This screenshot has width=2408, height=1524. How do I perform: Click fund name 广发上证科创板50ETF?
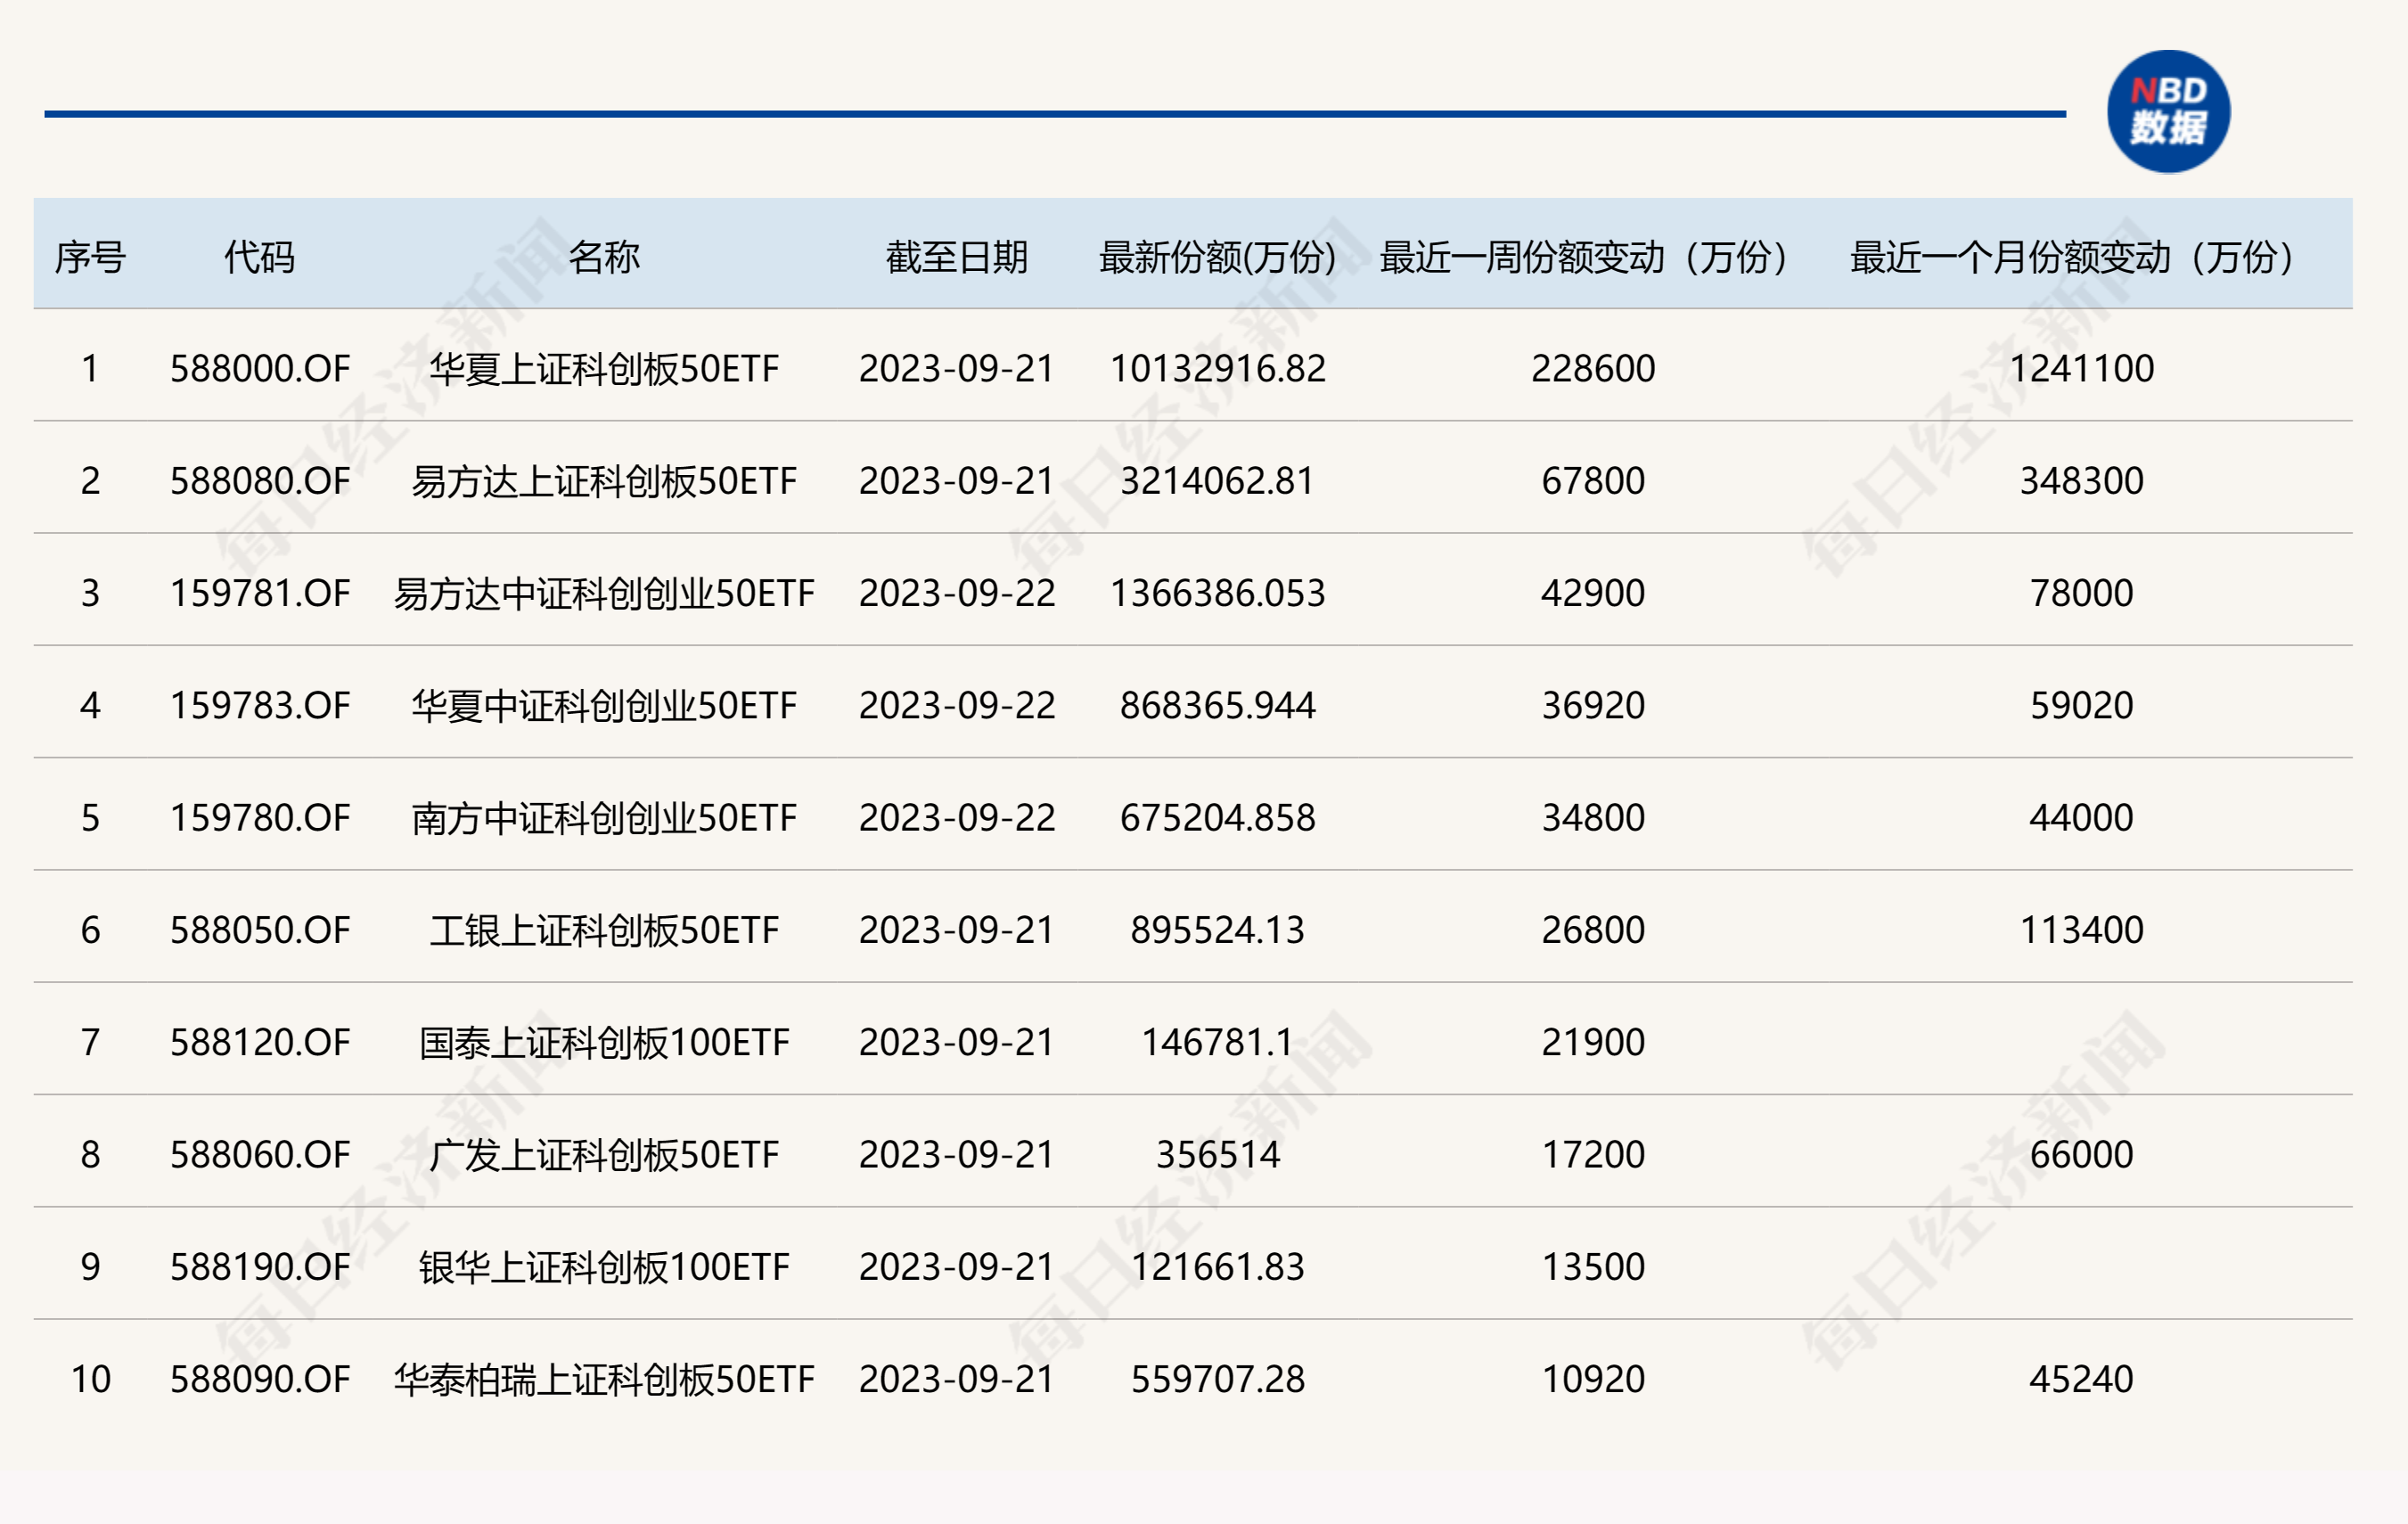604,1155
